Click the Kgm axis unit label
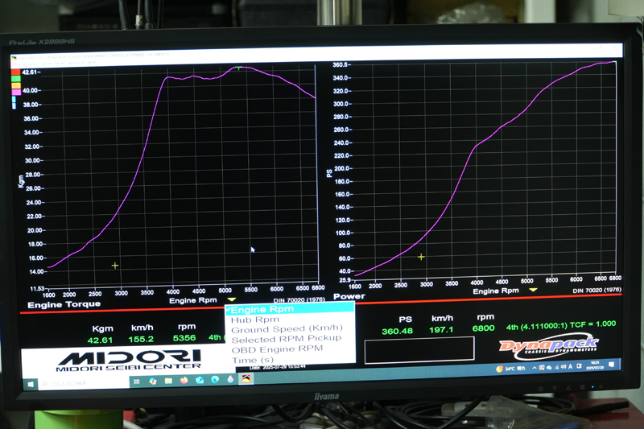Screen dimensions: 644x429 pos(21,181)
